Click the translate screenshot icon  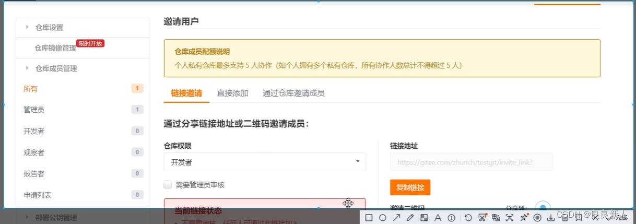coord(496,218)
